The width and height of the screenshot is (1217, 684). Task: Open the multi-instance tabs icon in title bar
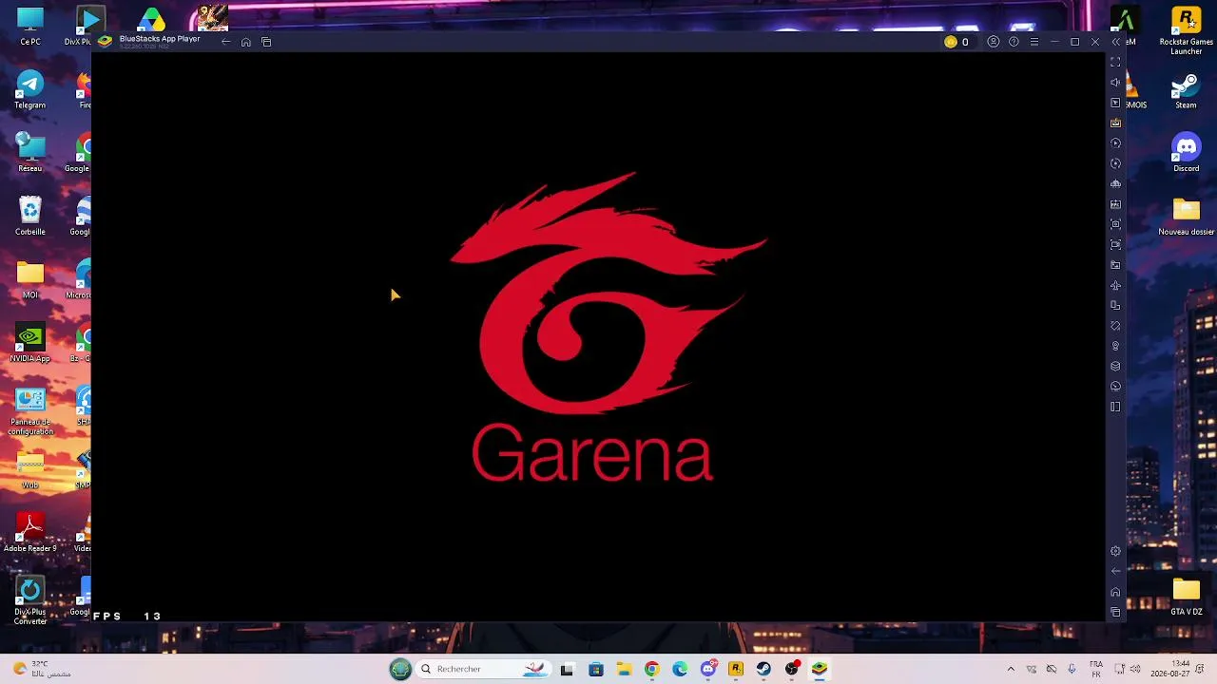[266, 42]
